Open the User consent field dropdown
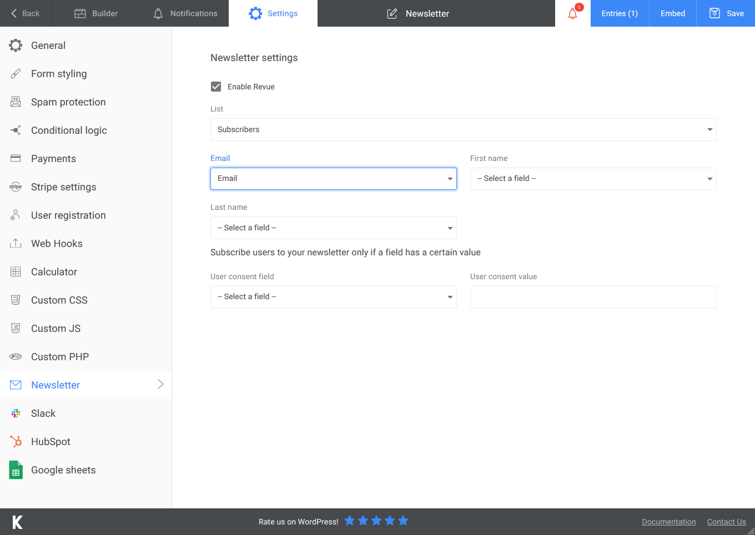 [x=333, y=297]
